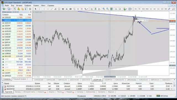Open the Templates icon
Screen dimensions: 177x100
(129, 9)
